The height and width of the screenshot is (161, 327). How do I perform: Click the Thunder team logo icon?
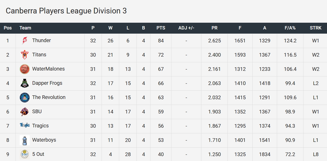25,41
